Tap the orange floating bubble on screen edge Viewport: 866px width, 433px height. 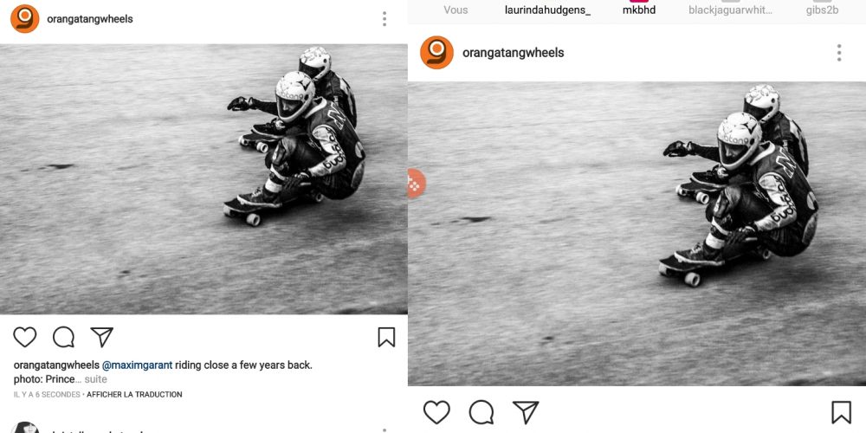coord(416,184)
